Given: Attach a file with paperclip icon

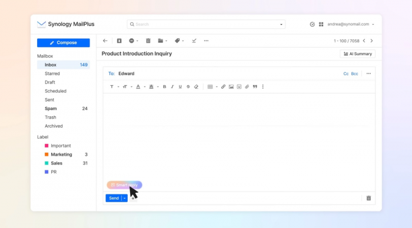Looking at the screenshot, I should (247, 86).
